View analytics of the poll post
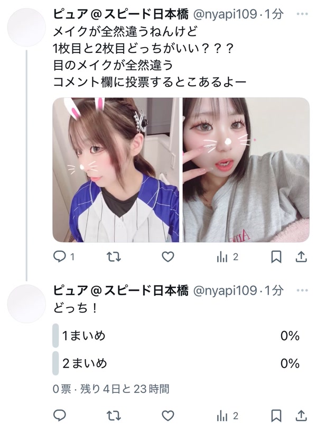The width and height of the screenshot is (317, 430). 227,416
